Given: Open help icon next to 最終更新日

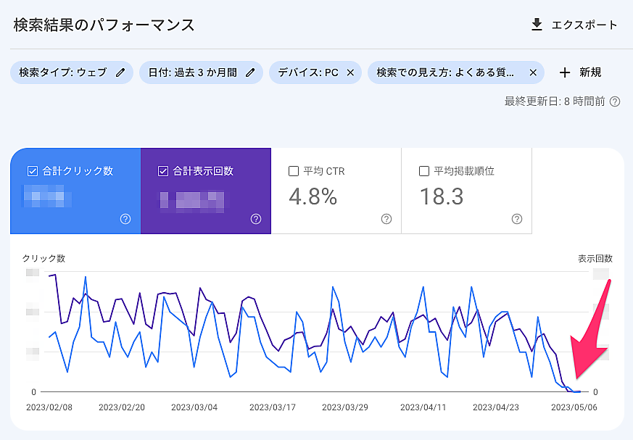Looking at the screenshot, I should point(615,101).
